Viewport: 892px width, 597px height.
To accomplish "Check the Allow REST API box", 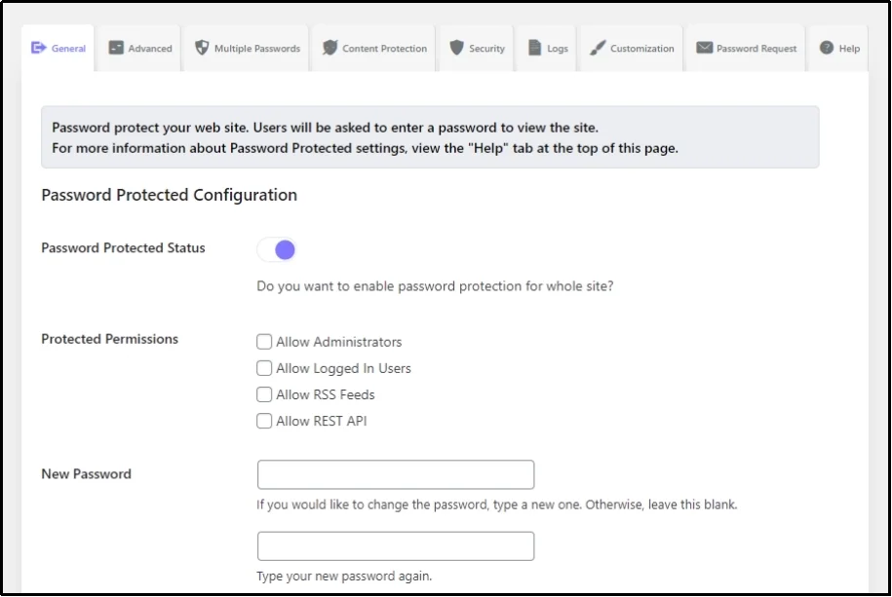I will [263, 421].
